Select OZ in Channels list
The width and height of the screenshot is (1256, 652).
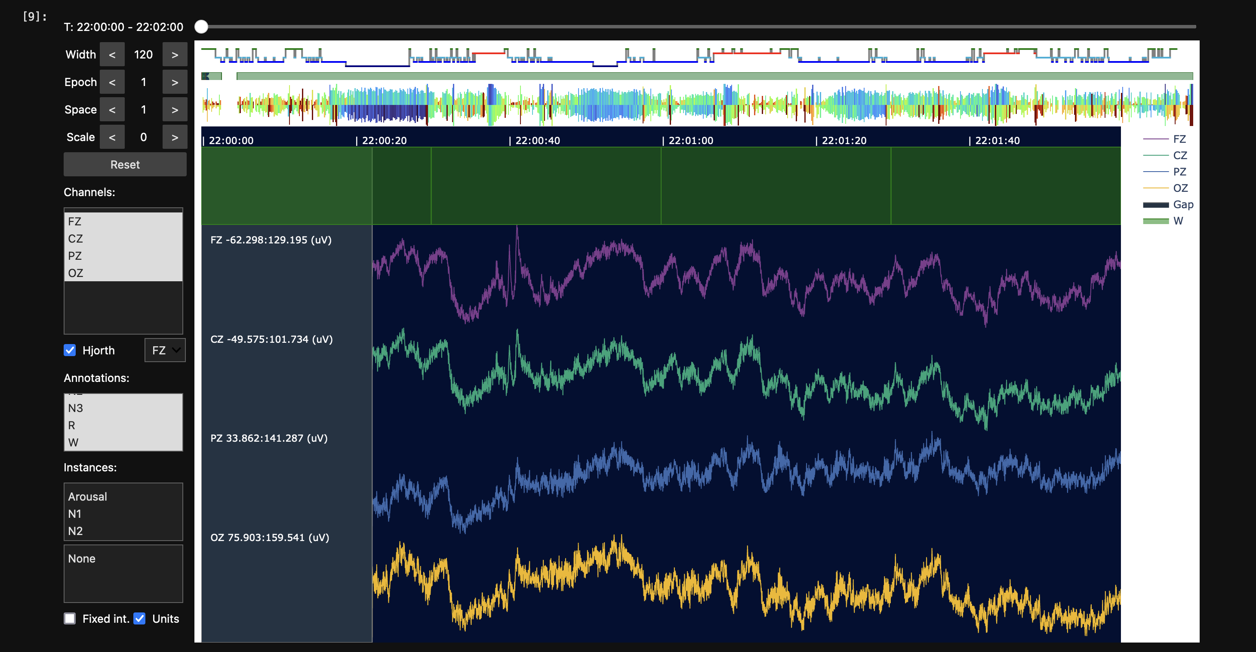[76, 273]
